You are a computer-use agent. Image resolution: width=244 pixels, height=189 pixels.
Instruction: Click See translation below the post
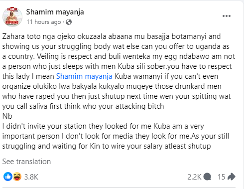click(x=26, y=162)
